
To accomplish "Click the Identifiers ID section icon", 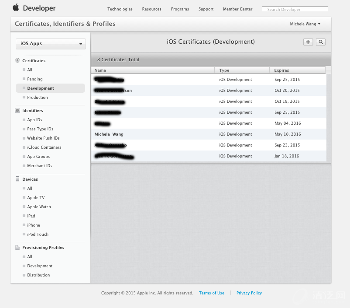I will click(x=17, y=111).
